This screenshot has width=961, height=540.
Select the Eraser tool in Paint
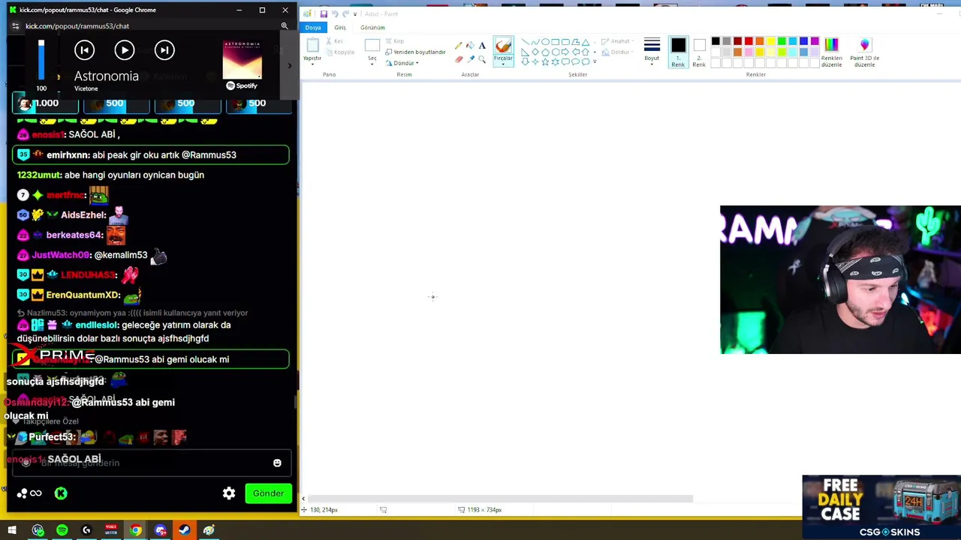(x=459, y=59)
